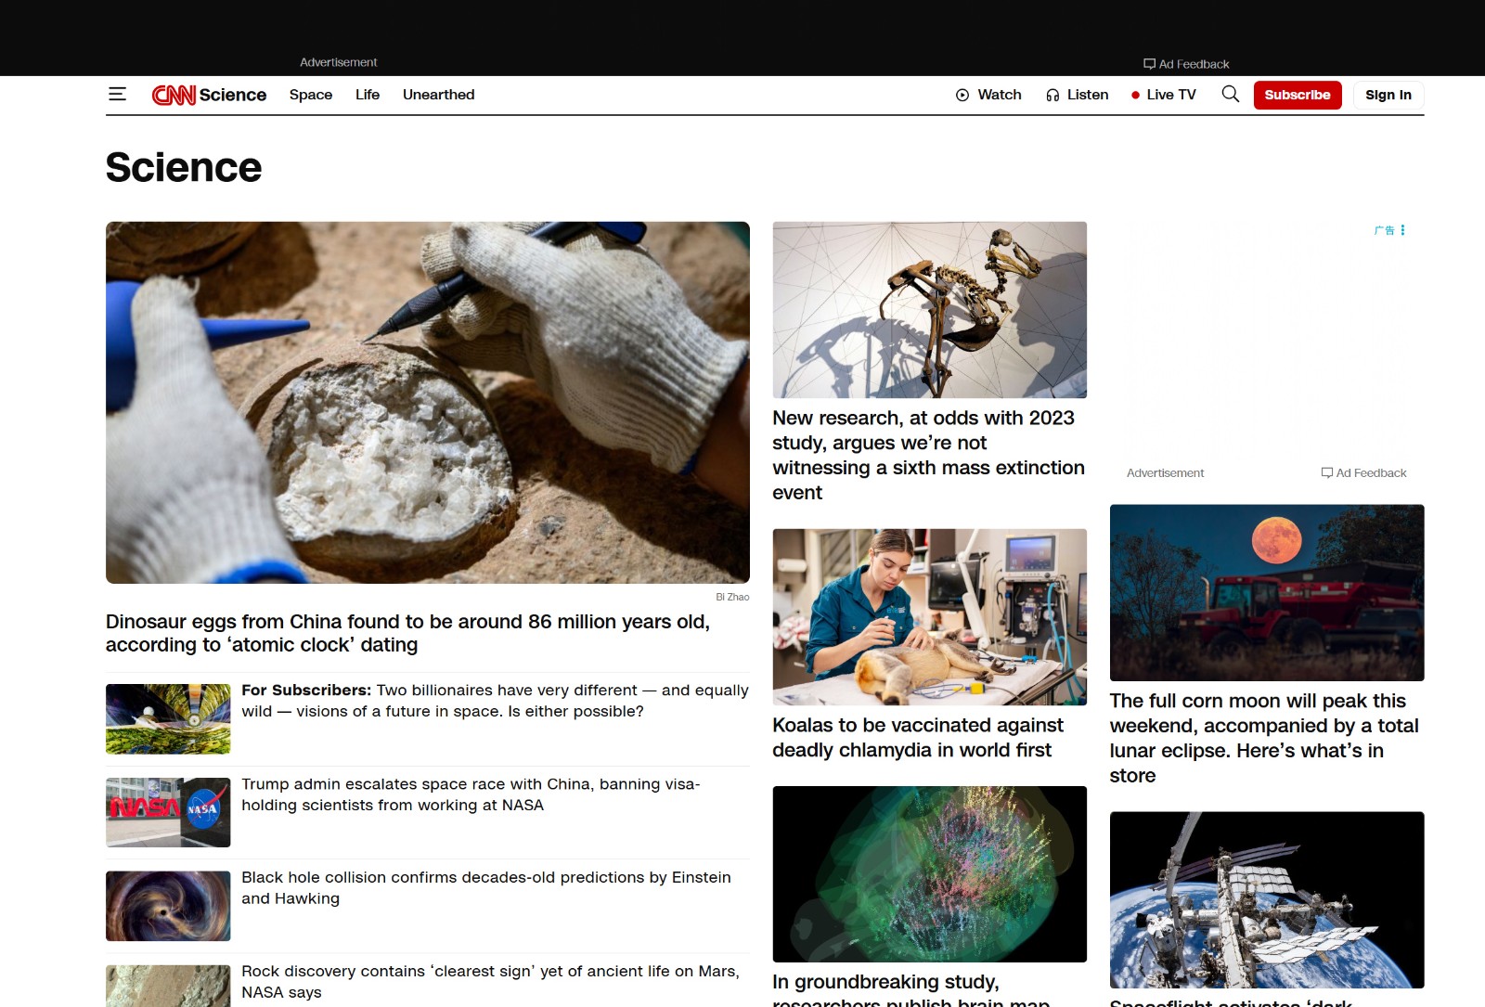The width and height of the screenshot is (1485, 1007).
Task: Click the Live TV red dot
Action: pyautogui.click(x=1135, y=95)
